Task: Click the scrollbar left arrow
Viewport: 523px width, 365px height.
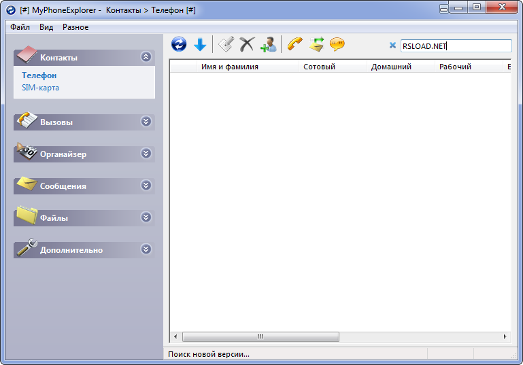Action: tap(175, 336)
